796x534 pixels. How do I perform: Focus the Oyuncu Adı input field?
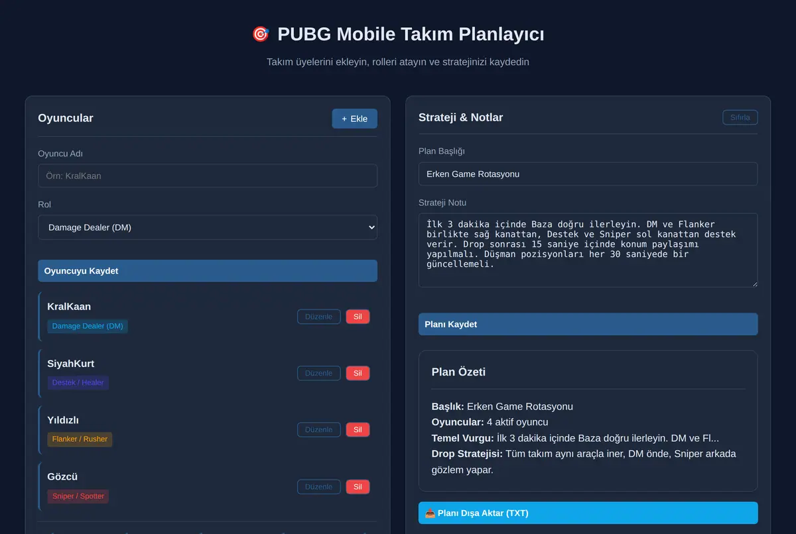(x=208, y=176)
